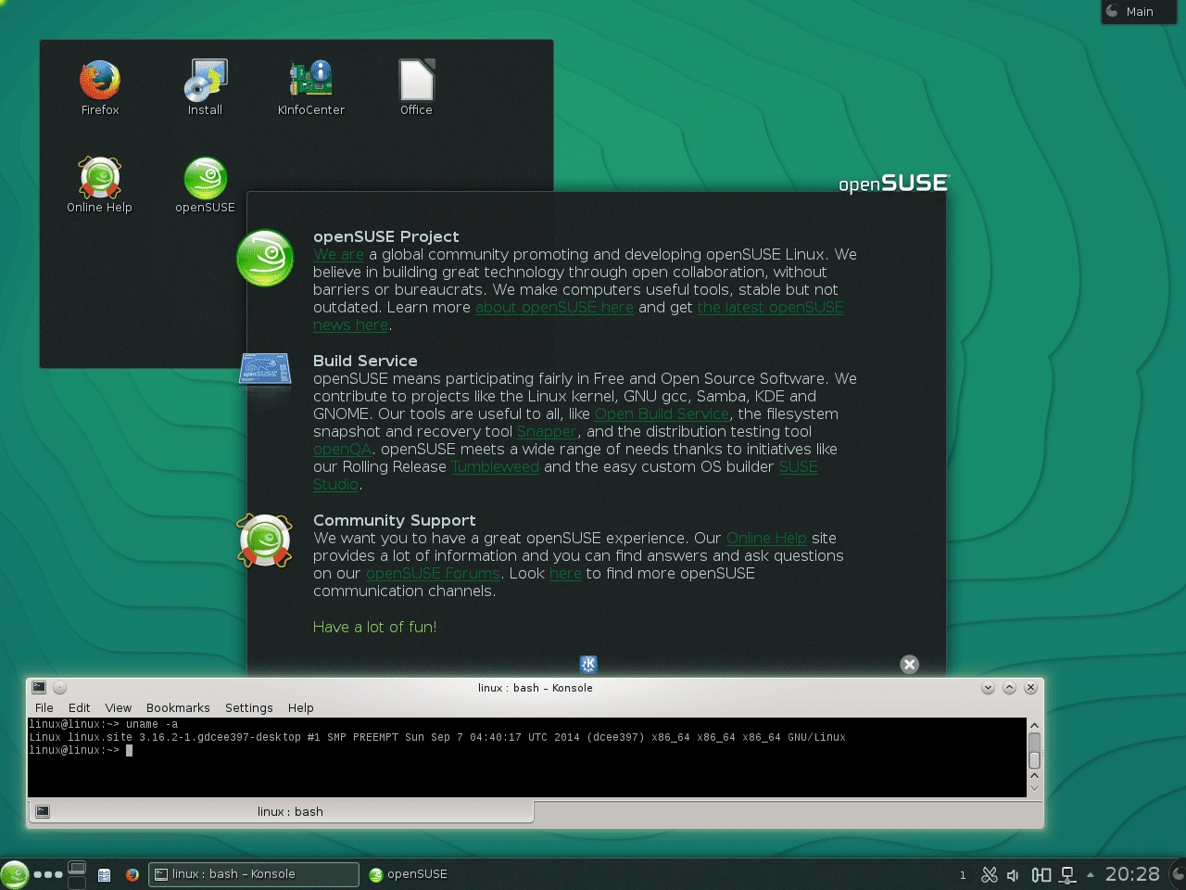
Task: Open Konsole Settings menu
Action: [249, 707]
